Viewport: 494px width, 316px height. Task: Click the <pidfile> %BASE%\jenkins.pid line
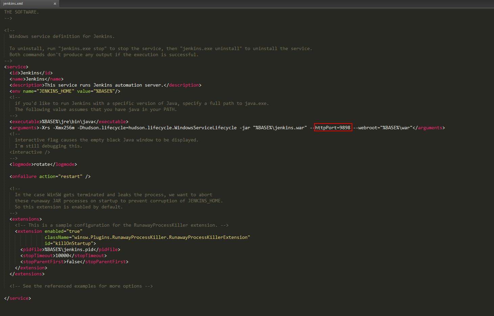click(70, 249)
